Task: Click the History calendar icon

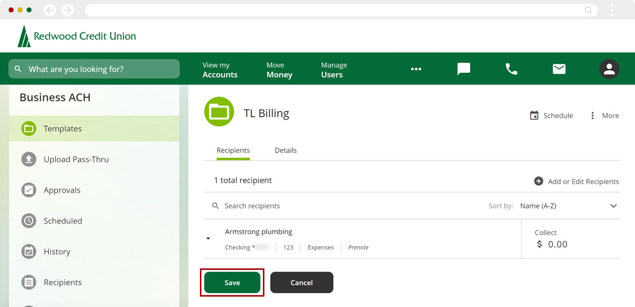Action: click(x=29, y=252)
